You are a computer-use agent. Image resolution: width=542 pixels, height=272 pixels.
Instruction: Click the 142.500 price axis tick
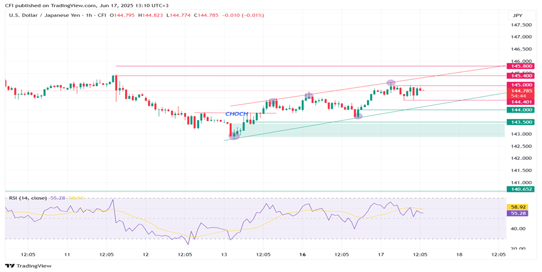tap(521, 147)
